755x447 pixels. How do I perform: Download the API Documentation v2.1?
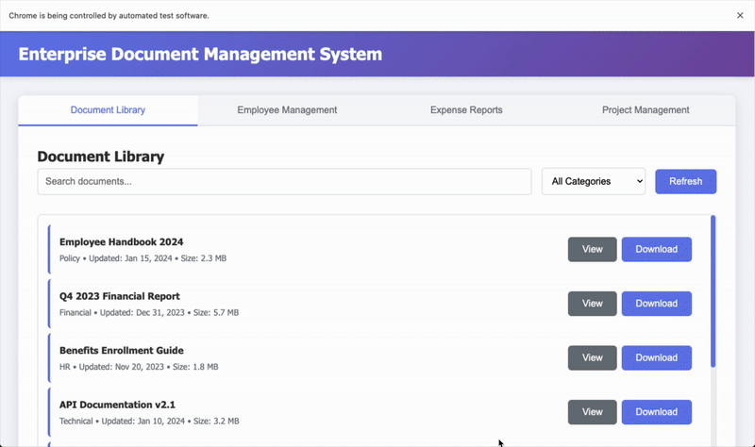point(656,412)
